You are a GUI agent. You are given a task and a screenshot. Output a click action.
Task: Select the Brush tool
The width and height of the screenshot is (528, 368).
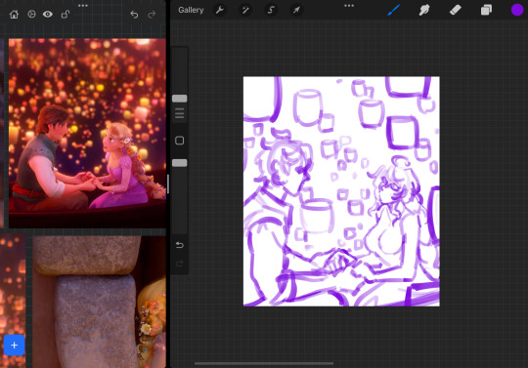(x=393, y=10)
